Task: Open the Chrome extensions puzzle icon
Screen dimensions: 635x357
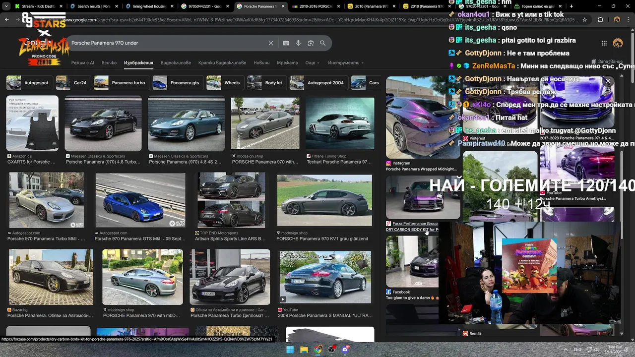Action: (600, 20)
